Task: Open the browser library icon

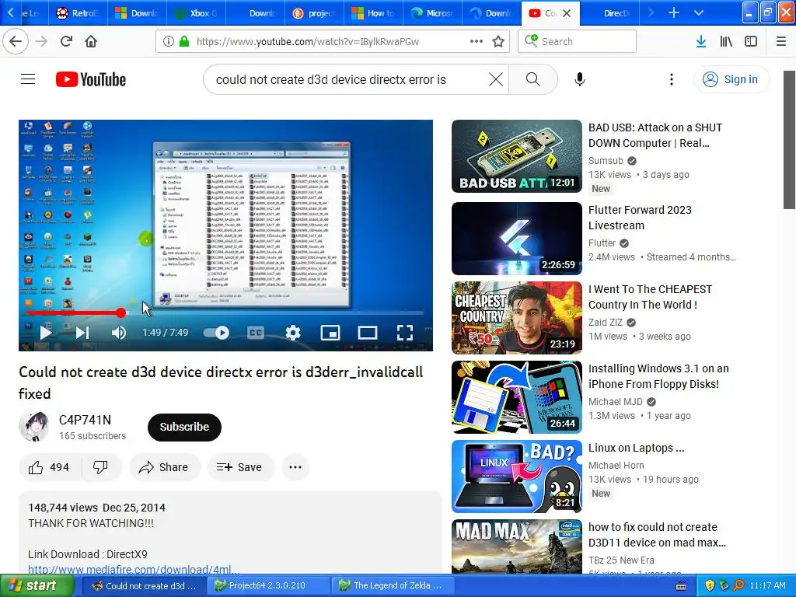Action: (x=726, y=41)
